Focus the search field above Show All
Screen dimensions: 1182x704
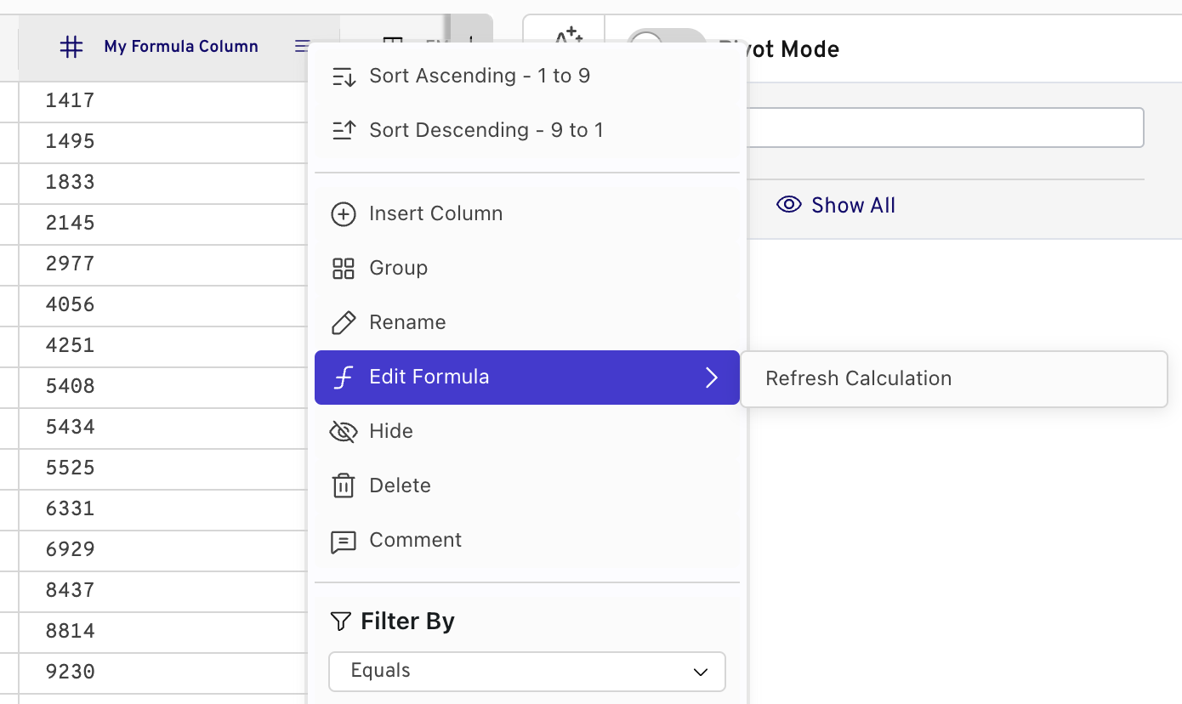(944, 128)
